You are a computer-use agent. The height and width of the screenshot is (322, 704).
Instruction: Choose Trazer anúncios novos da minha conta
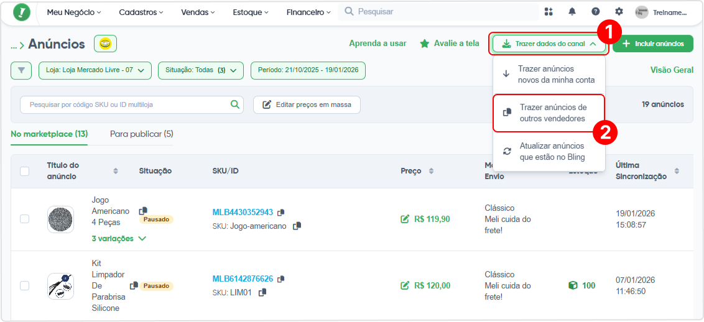click(549, 75)
